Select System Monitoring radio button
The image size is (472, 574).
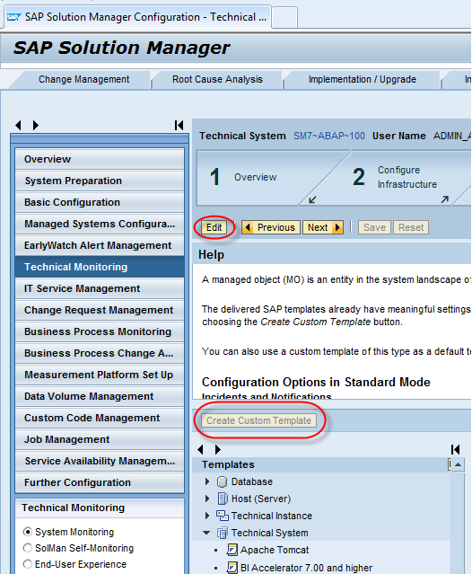(x=28, y=532)
